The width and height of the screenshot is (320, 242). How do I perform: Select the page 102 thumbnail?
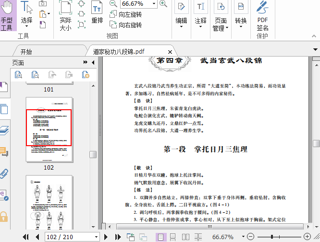coord(49,129)
